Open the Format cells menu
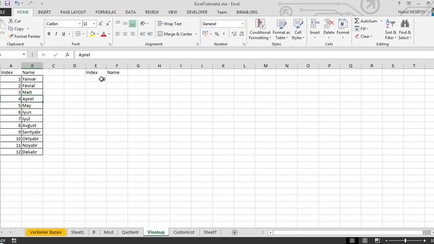Viewport: 434px width, 244px height. (343, 28)
